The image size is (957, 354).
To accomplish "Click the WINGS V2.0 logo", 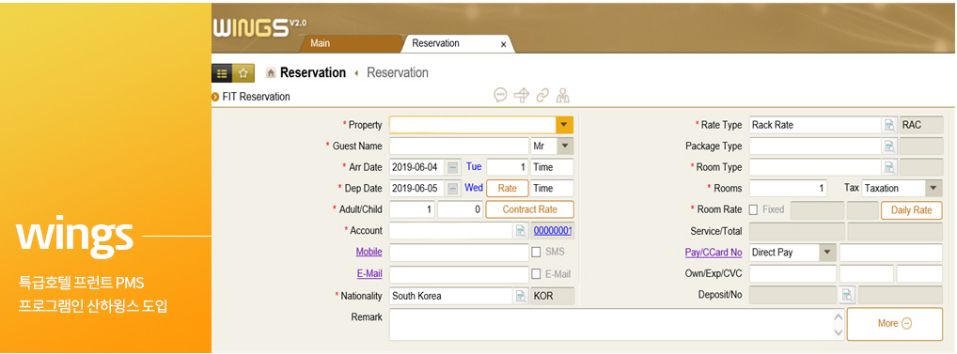I will [x=260, y=28].
